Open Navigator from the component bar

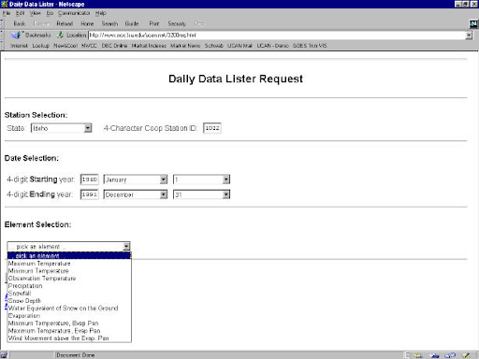(x=418, y=355)
